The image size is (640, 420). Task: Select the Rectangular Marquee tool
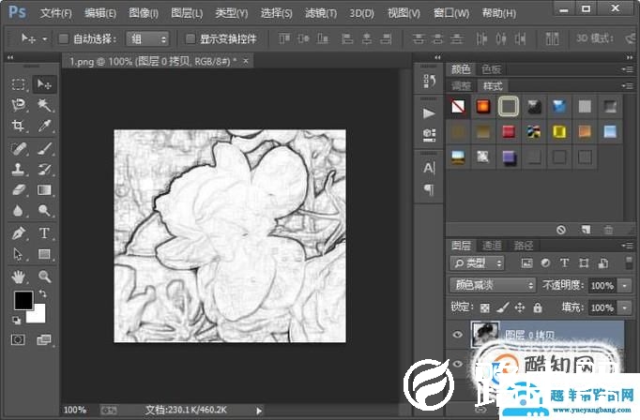19,84
